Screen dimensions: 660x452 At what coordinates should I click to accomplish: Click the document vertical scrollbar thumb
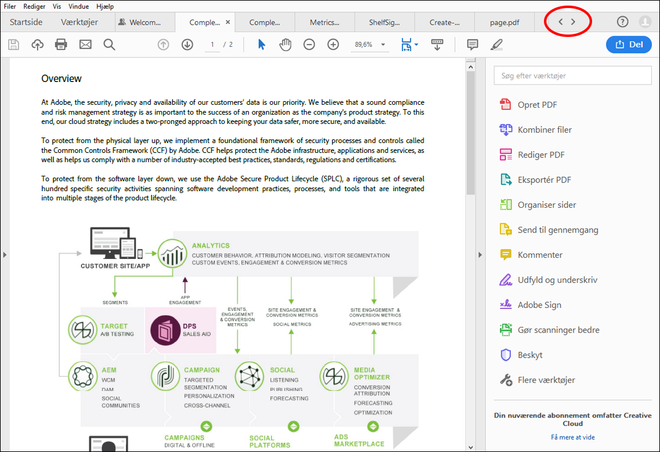click(470, 133)
